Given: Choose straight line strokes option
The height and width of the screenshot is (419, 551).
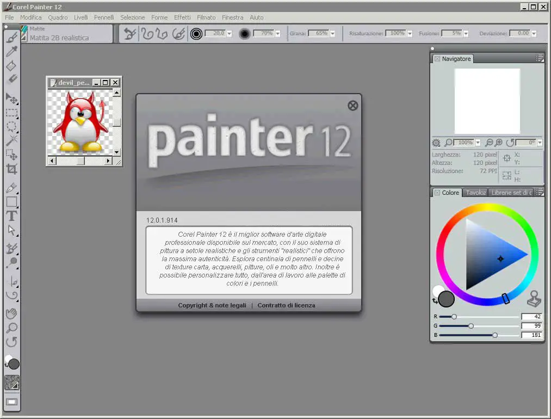Looking at the screenshot, I should click(162, 34).
